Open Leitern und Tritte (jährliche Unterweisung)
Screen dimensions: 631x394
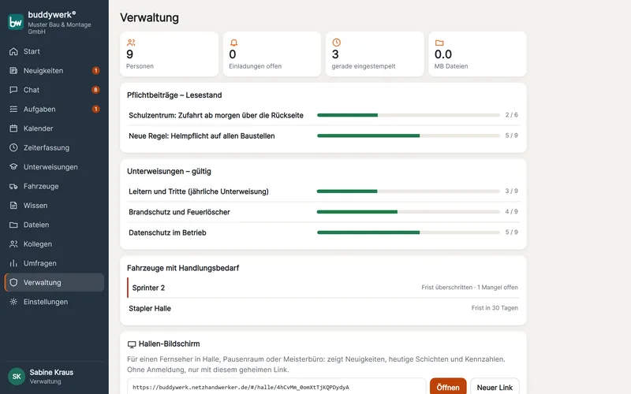pos(199,191)
